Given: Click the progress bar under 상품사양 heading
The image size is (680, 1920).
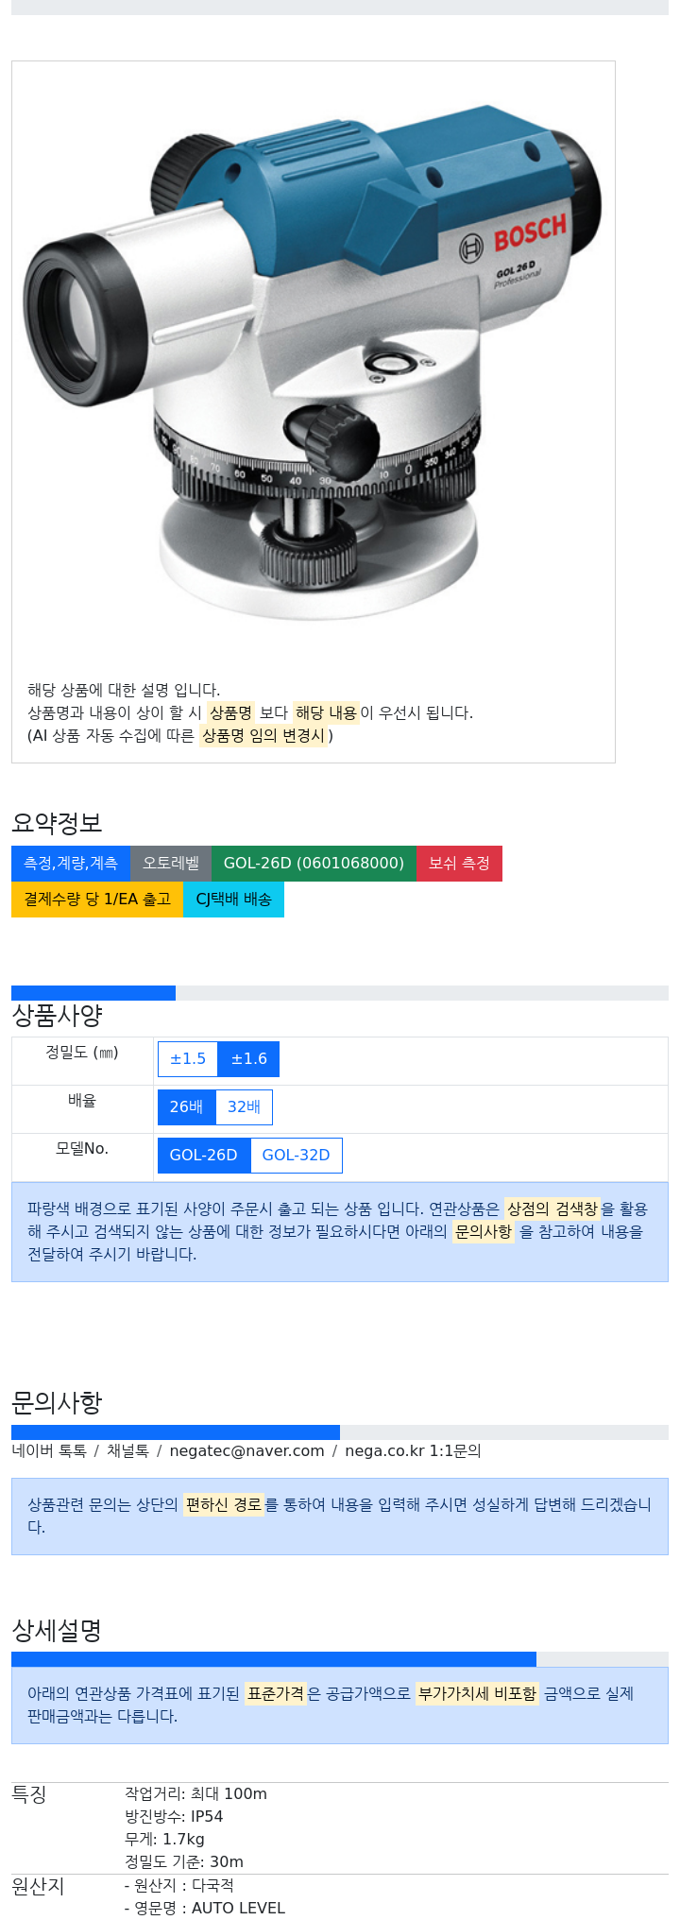Looking at the screenshot, I should point(340,993).
